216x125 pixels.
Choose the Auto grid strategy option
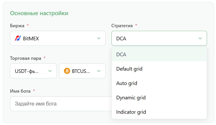point(159,83)
